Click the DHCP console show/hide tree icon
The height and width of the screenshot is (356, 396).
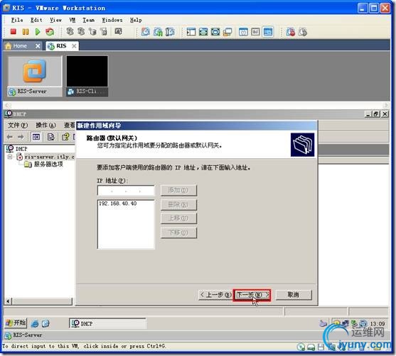pyautogui.click(x=36, y=137)
